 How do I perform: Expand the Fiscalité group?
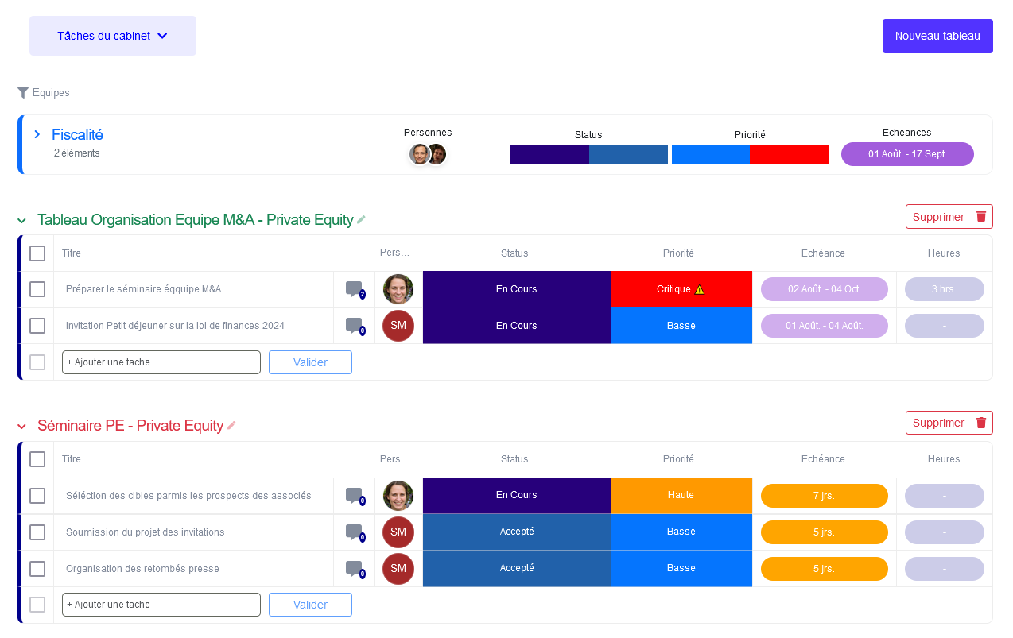(37, 135)
